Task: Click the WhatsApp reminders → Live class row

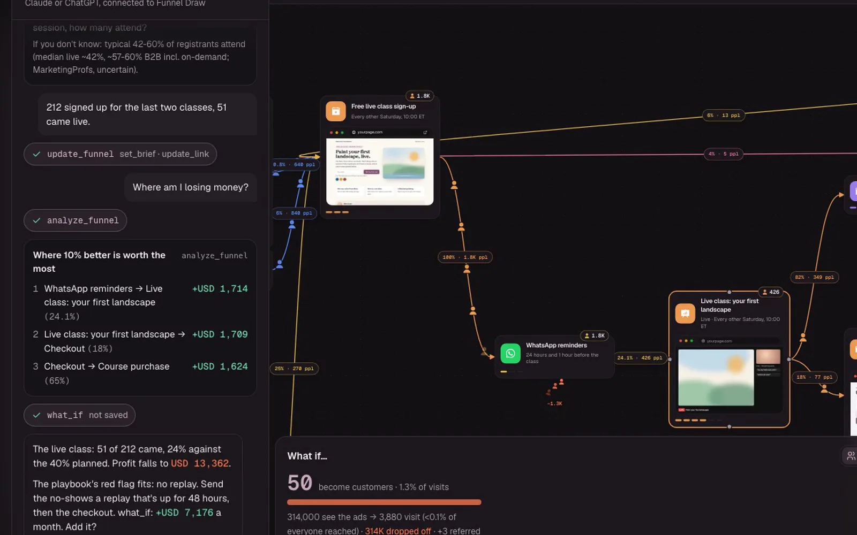Action: (x=140, y=302)
